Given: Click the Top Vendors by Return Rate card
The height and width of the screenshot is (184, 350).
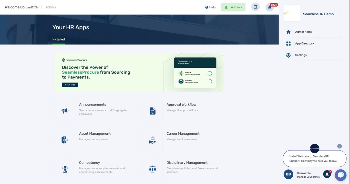Looking at the screenshot, I should pos(195,73).
